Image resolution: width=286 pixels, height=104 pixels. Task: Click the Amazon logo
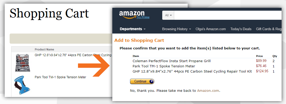coord(132,15)
